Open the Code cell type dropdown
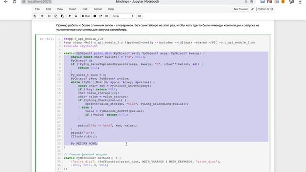 click(x=123, y=16)
